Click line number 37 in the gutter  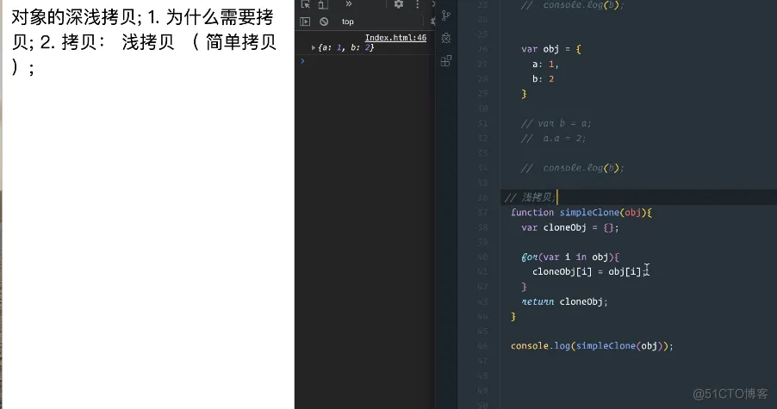pos(482,213)
